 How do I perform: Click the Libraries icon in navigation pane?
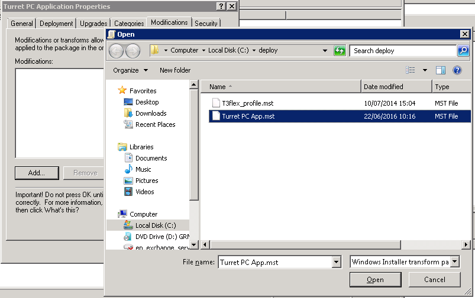point(122,147)
